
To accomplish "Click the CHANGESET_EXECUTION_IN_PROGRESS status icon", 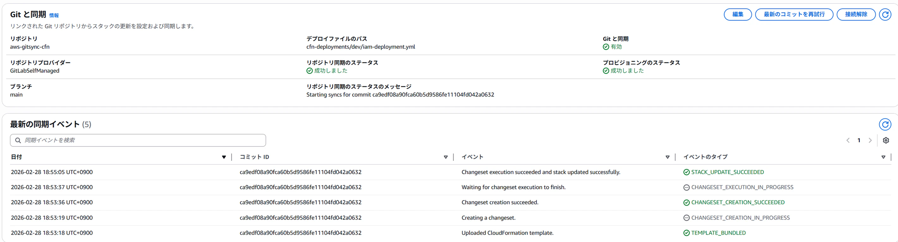I will point(687,188).
